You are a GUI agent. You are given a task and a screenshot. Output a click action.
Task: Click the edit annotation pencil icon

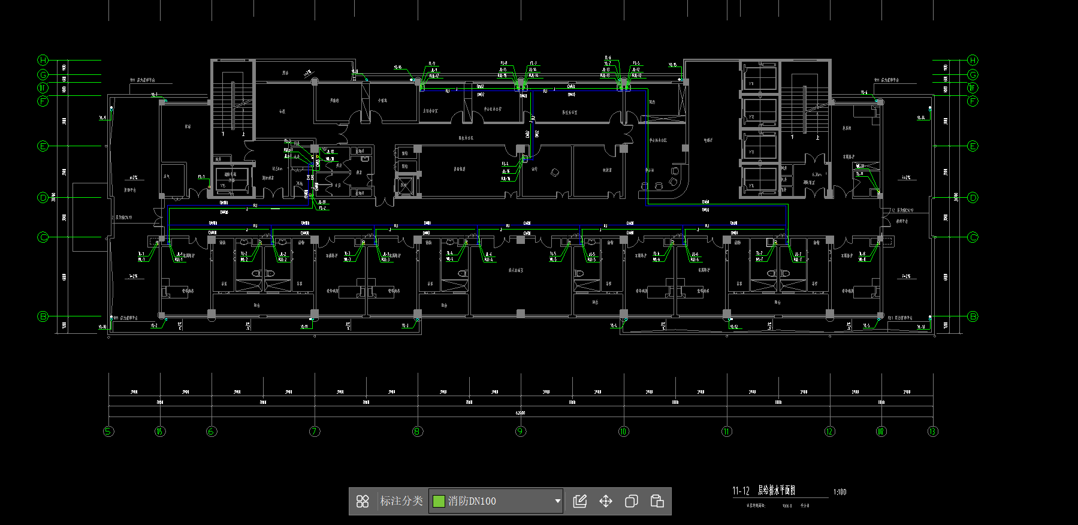tap(580, 501)
